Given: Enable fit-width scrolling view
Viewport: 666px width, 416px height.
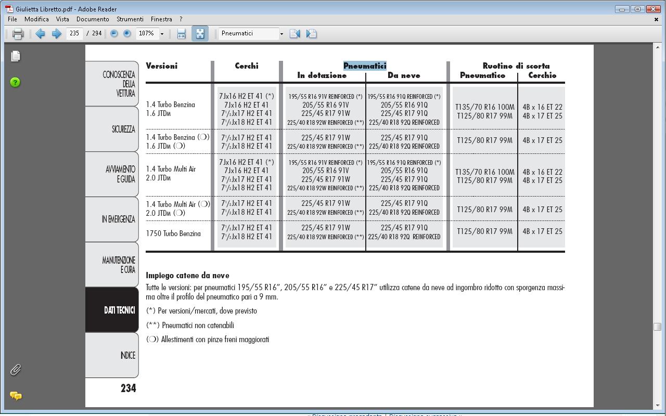Looking at the screenshot, I should click(181, 34).
